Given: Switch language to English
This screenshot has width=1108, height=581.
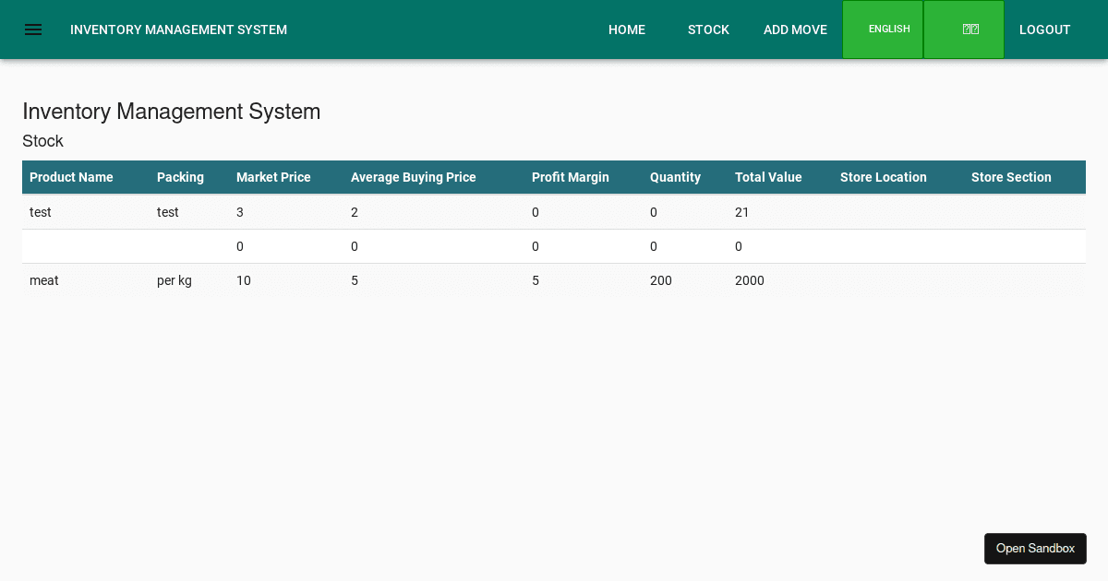Looking at the screenshot, I should point(883,30).
